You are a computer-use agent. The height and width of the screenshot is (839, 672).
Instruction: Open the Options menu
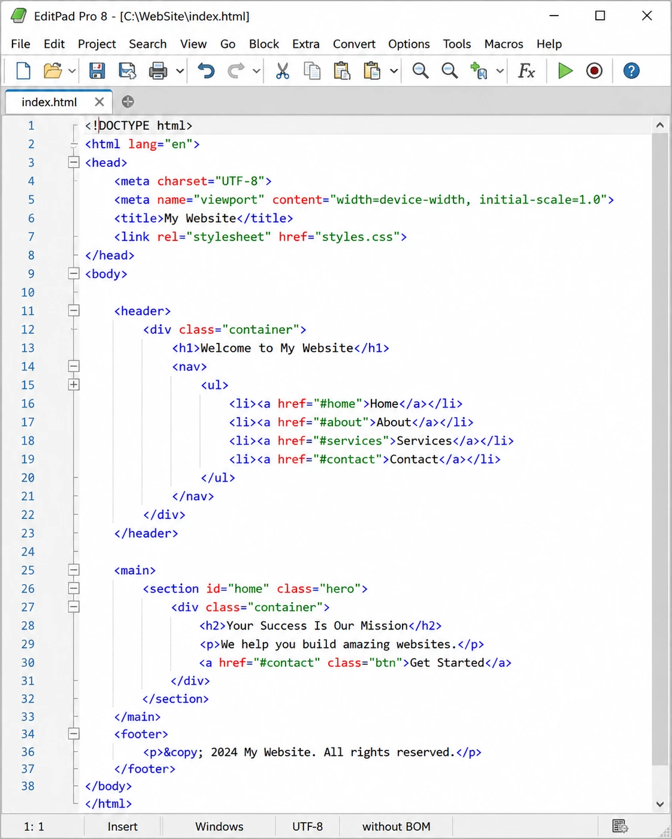pos(408,44)
